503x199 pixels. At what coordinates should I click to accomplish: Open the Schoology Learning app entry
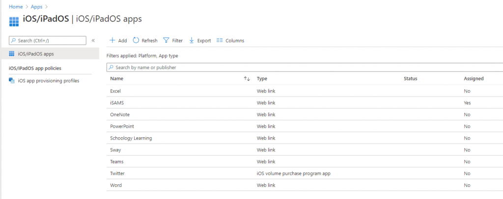(131, 138)
